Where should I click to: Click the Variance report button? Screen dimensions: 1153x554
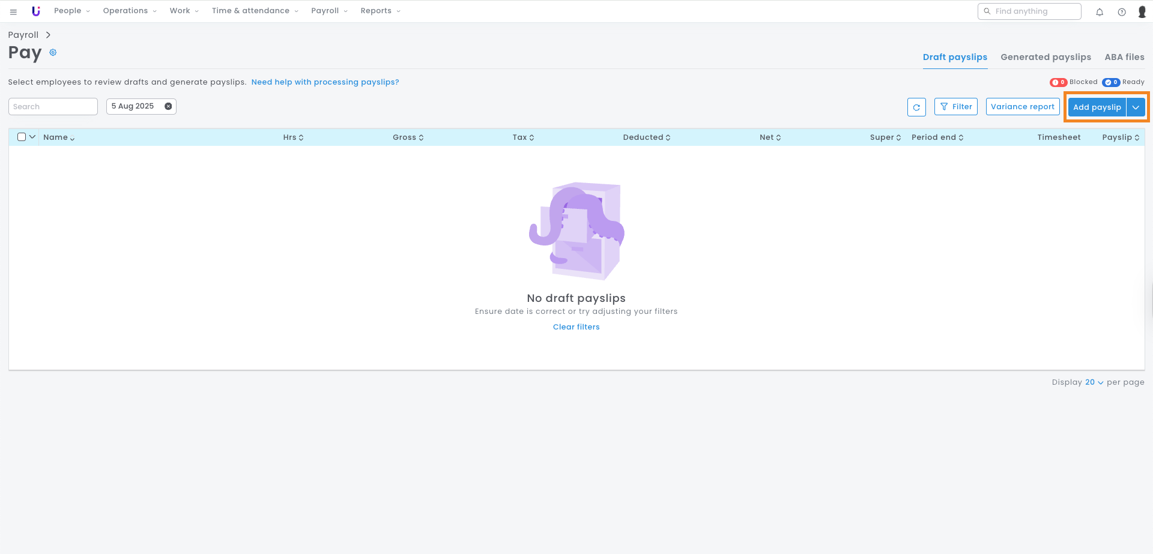pos(1022,107)
